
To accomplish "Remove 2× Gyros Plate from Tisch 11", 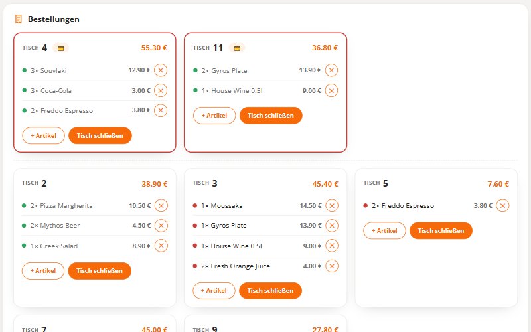I will click(331, 70).
